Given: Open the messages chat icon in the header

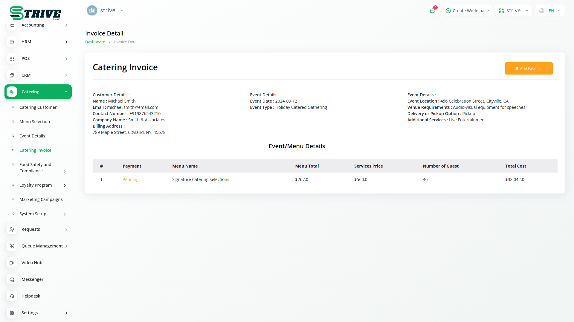Looking at the screenshot, I should click(433, 11).
